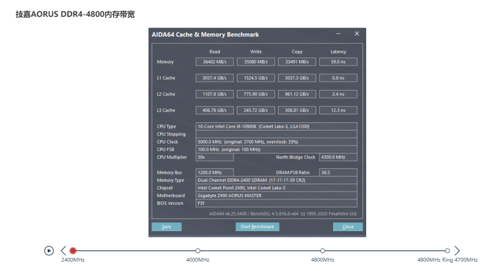Viewport: 503px width, 271px height.
Task: Click the Motherboard field Gigabyte Z490 AORUS MASTER
Action: (276, 195)
